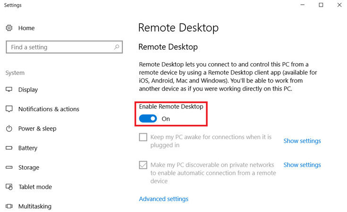The height and width of the screenshot is (212, 347).
Task: Turn off Enable Remote Desktop toggle
Action: coord(148,119)
